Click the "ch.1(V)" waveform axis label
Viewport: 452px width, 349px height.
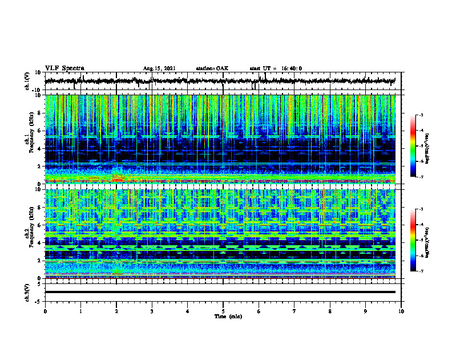(x=27, y=81)
